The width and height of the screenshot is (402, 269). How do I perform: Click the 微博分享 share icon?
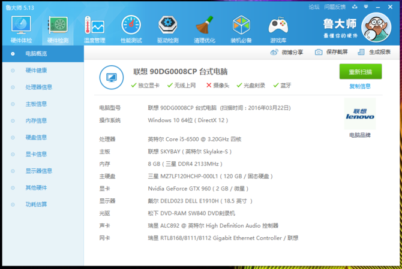(287, 52)
